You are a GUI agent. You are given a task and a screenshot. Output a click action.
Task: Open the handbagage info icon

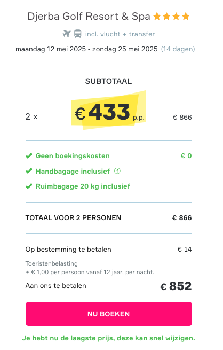pyautogui.click(x=117, y=171)
